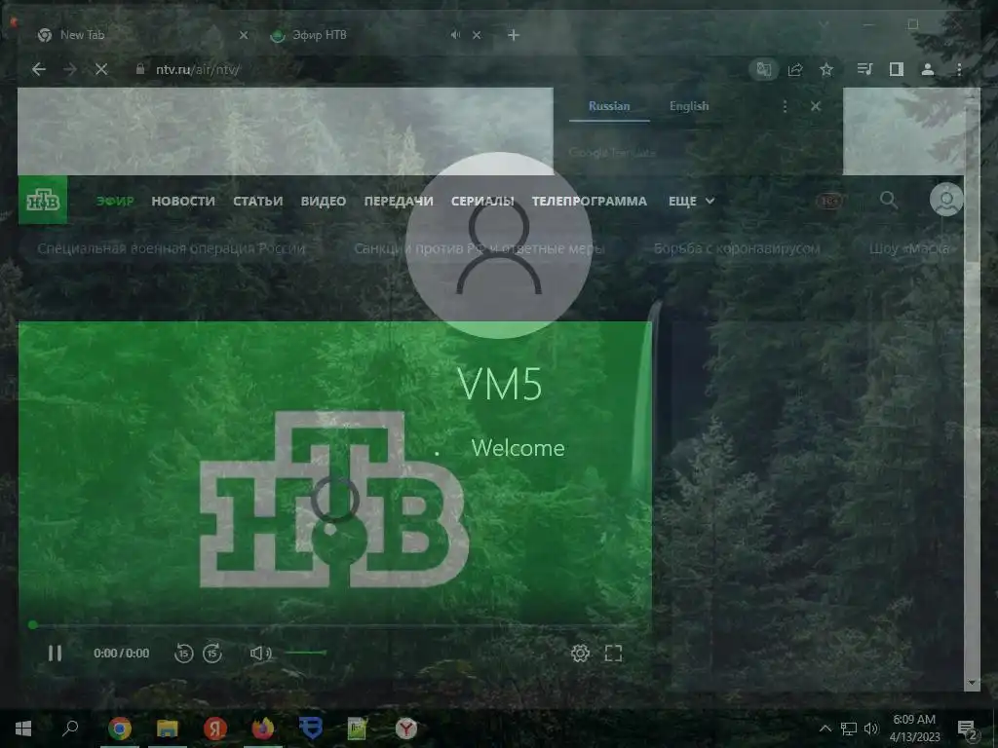
Task: Select Russian in translate popup
Action: pos(609,106)
